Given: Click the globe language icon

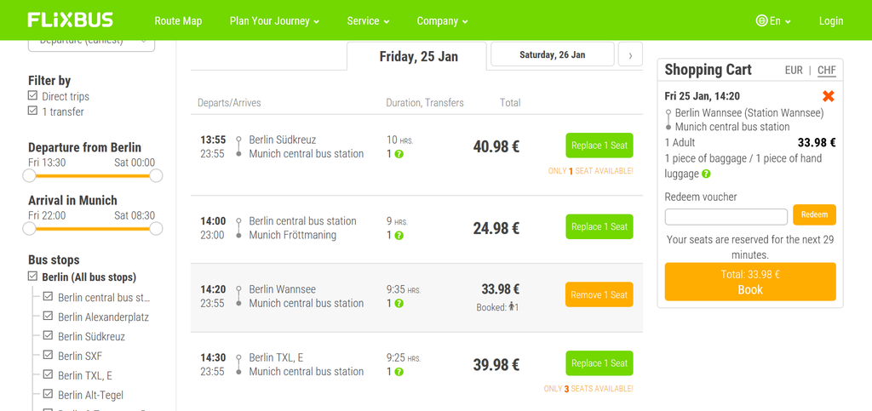Looking at the screenshot, I should coord(761,21).
